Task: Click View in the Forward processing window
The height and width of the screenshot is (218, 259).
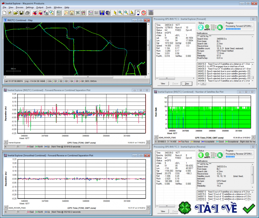Action: [163, 83]
